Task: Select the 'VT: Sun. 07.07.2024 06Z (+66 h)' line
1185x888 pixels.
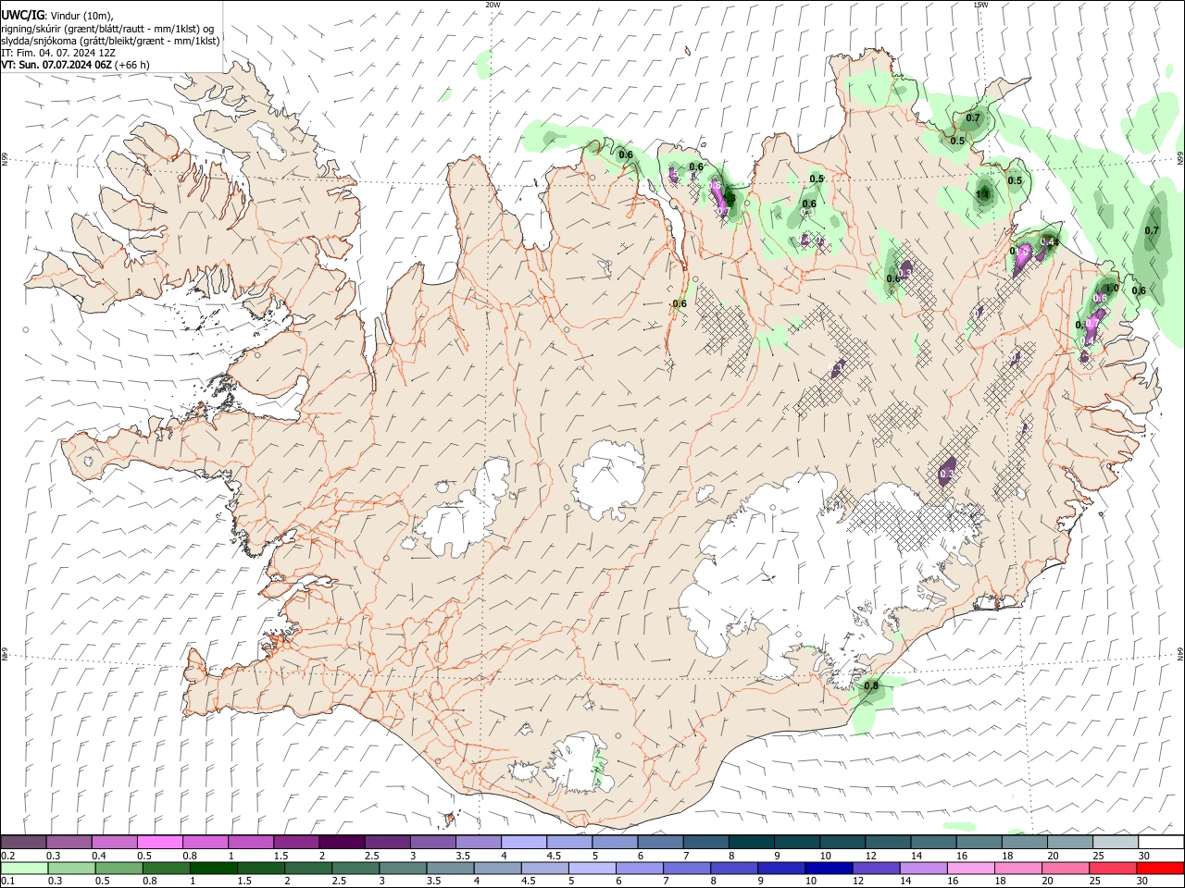Action: click(75, 65)
